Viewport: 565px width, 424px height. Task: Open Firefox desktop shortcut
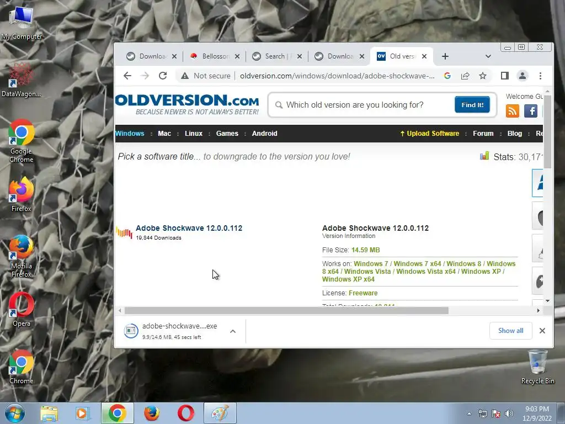pyautogui.click(x=22, y=194)
